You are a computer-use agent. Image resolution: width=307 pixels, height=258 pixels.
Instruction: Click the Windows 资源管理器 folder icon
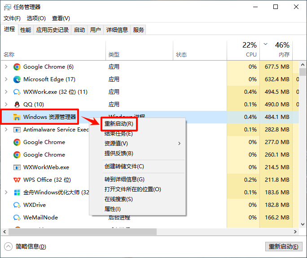click(x=17, y=117)
